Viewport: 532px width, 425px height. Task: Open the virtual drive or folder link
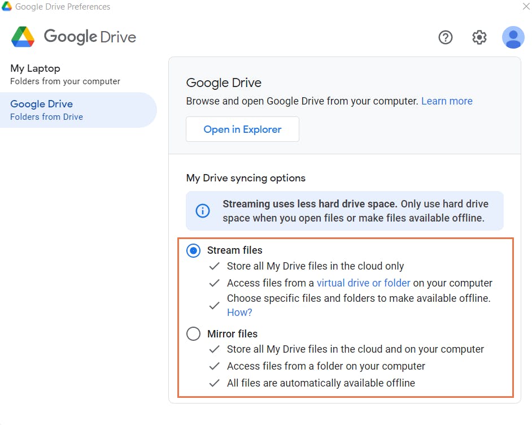click(363, 283)
